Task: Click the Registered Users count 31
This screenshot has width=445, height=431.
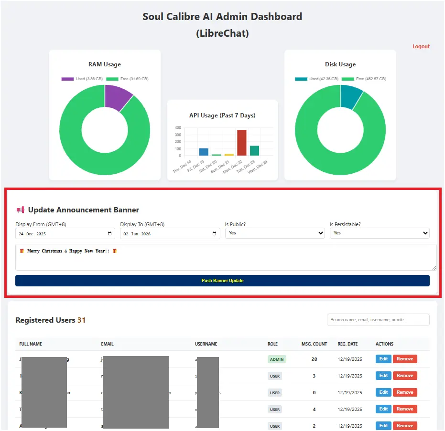Action: (81, 320)
